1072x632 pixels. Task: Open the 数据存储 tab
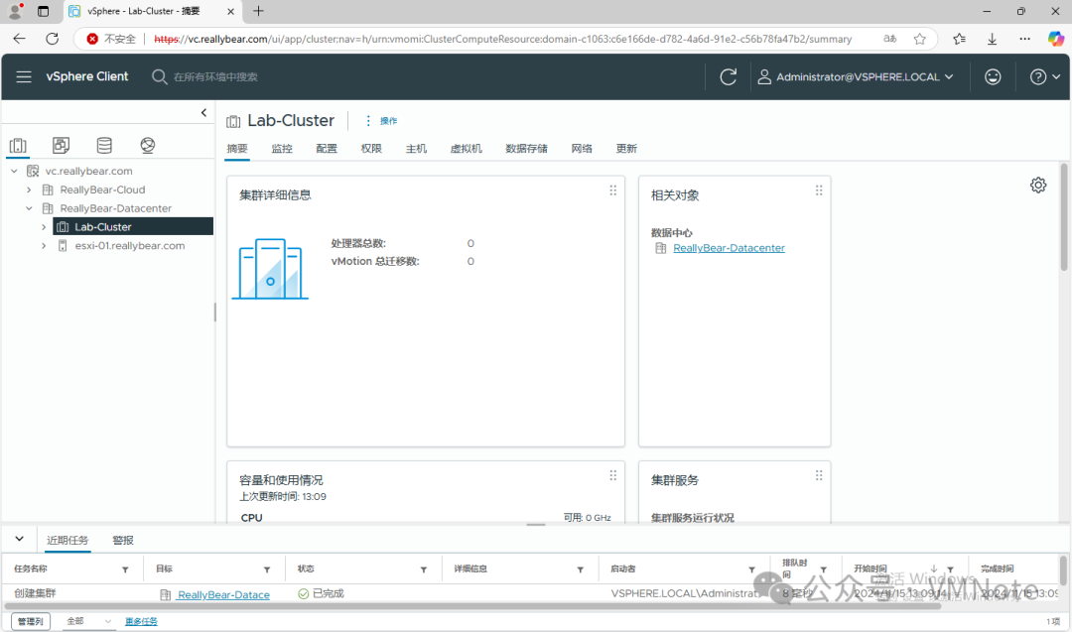[x=526, y=148]
